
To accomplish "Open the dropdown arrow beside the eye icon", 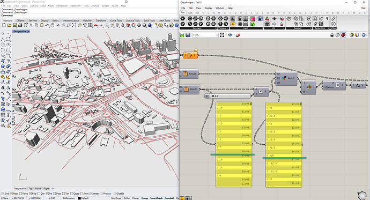I will [x=234, y=35].
